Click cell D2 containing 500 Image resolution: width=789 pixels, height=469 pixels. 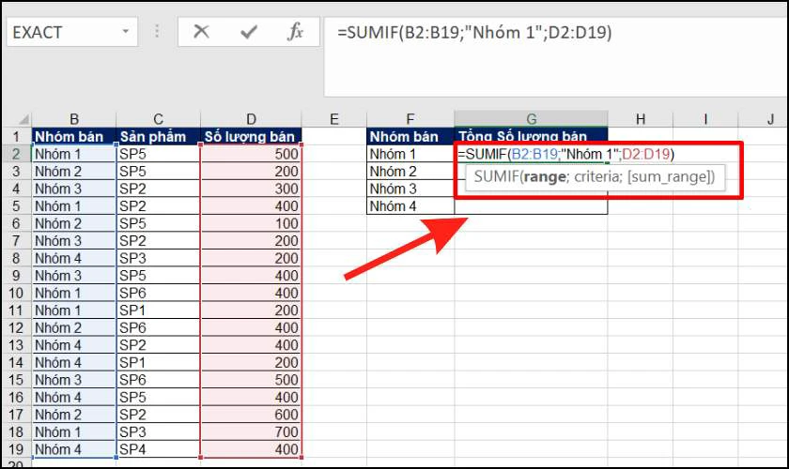251,154
